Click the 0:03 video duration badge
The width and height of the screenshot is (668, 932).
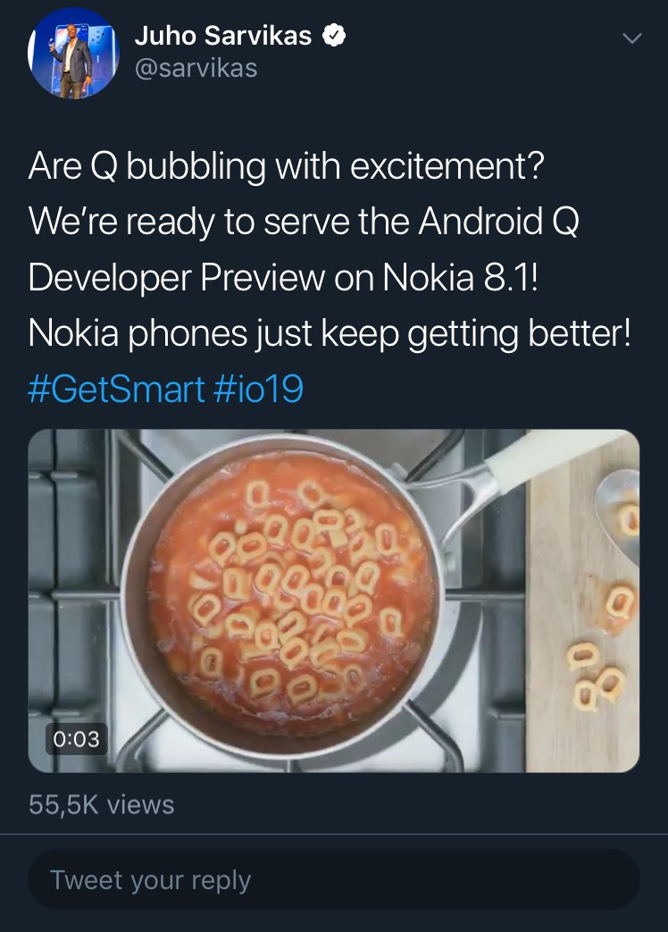coord(77,739)
